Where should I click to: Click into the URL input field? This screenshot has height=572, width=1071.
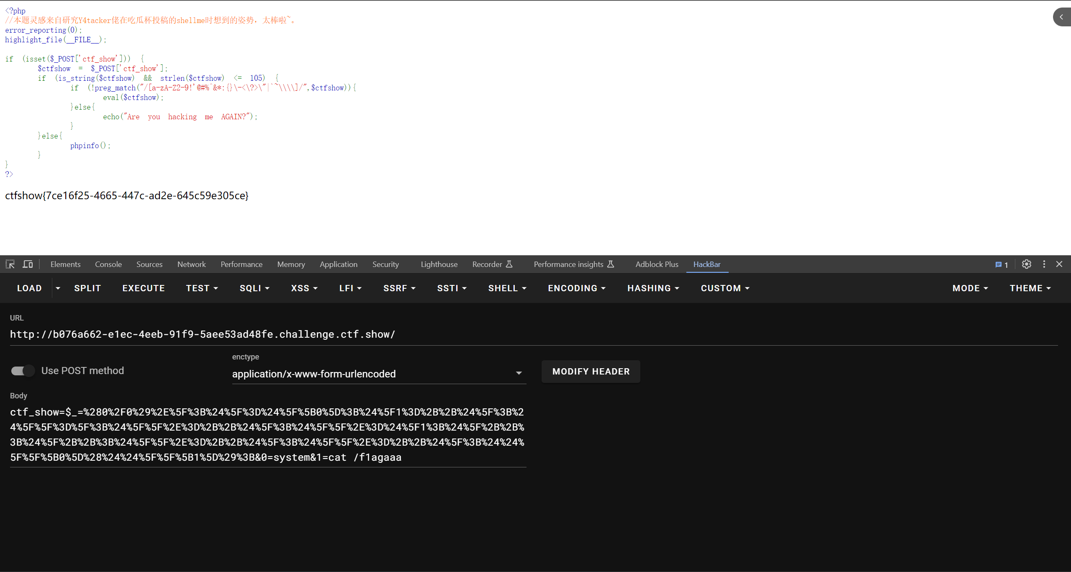534,334
